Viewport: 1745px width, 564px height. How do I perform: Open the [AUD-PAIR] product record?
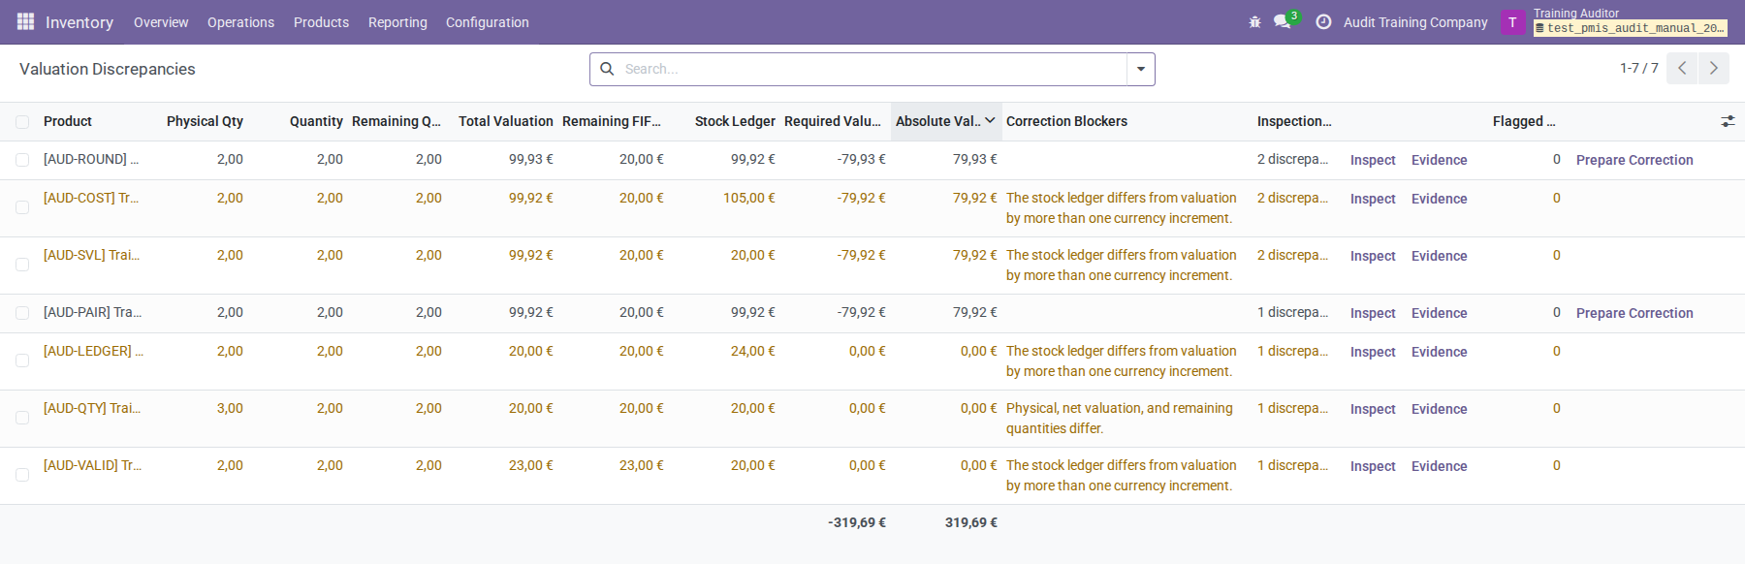click(92, 312)
